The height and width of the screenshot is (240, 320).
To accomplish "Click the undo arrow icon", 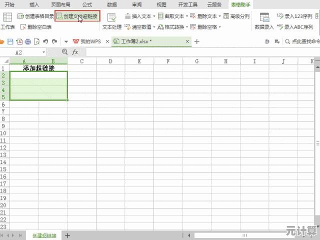I will (46, 41).
